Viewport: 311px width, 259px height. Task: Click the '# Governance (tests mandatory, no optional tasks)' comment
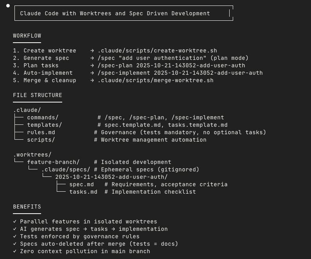tap(180, 133)
